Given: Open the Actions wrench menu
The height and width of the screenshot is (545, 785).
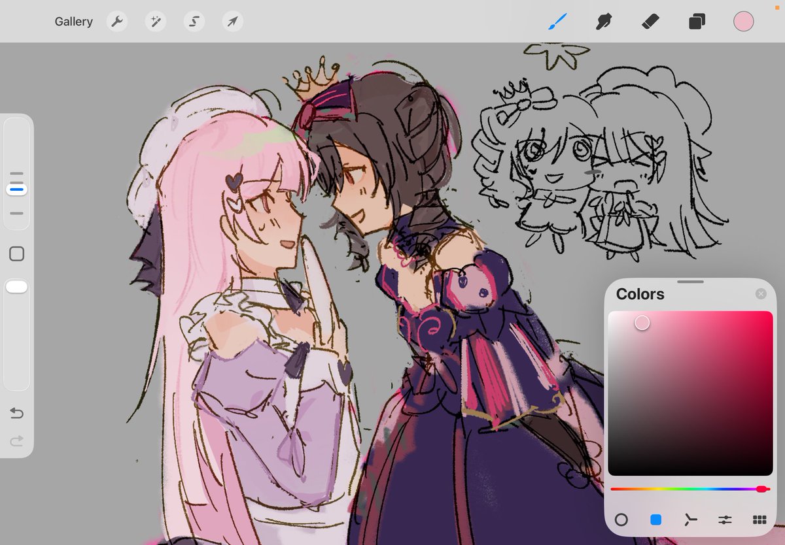Looking at the screenshot, I should click(116, 22).
